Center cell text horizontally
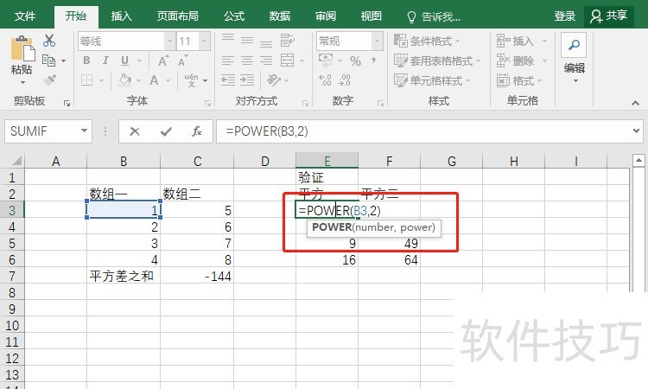 247,61
